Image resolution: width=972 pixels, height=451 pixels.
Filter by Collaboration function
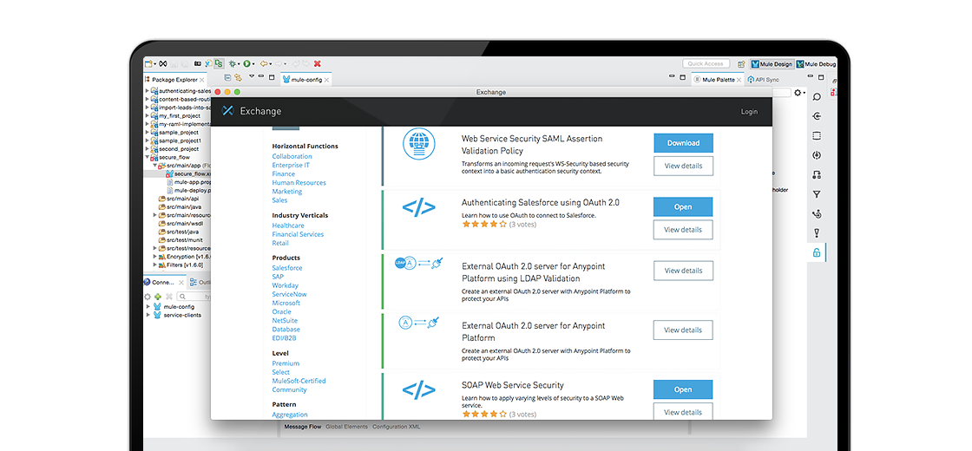pos(292,157)
